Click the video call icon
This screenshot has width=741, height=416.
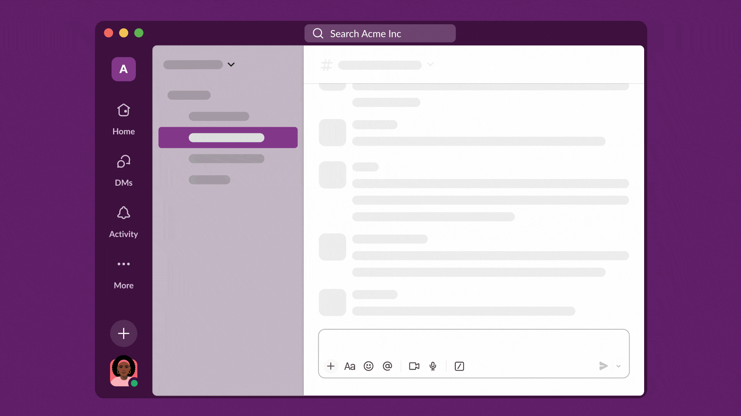point(413,366)
